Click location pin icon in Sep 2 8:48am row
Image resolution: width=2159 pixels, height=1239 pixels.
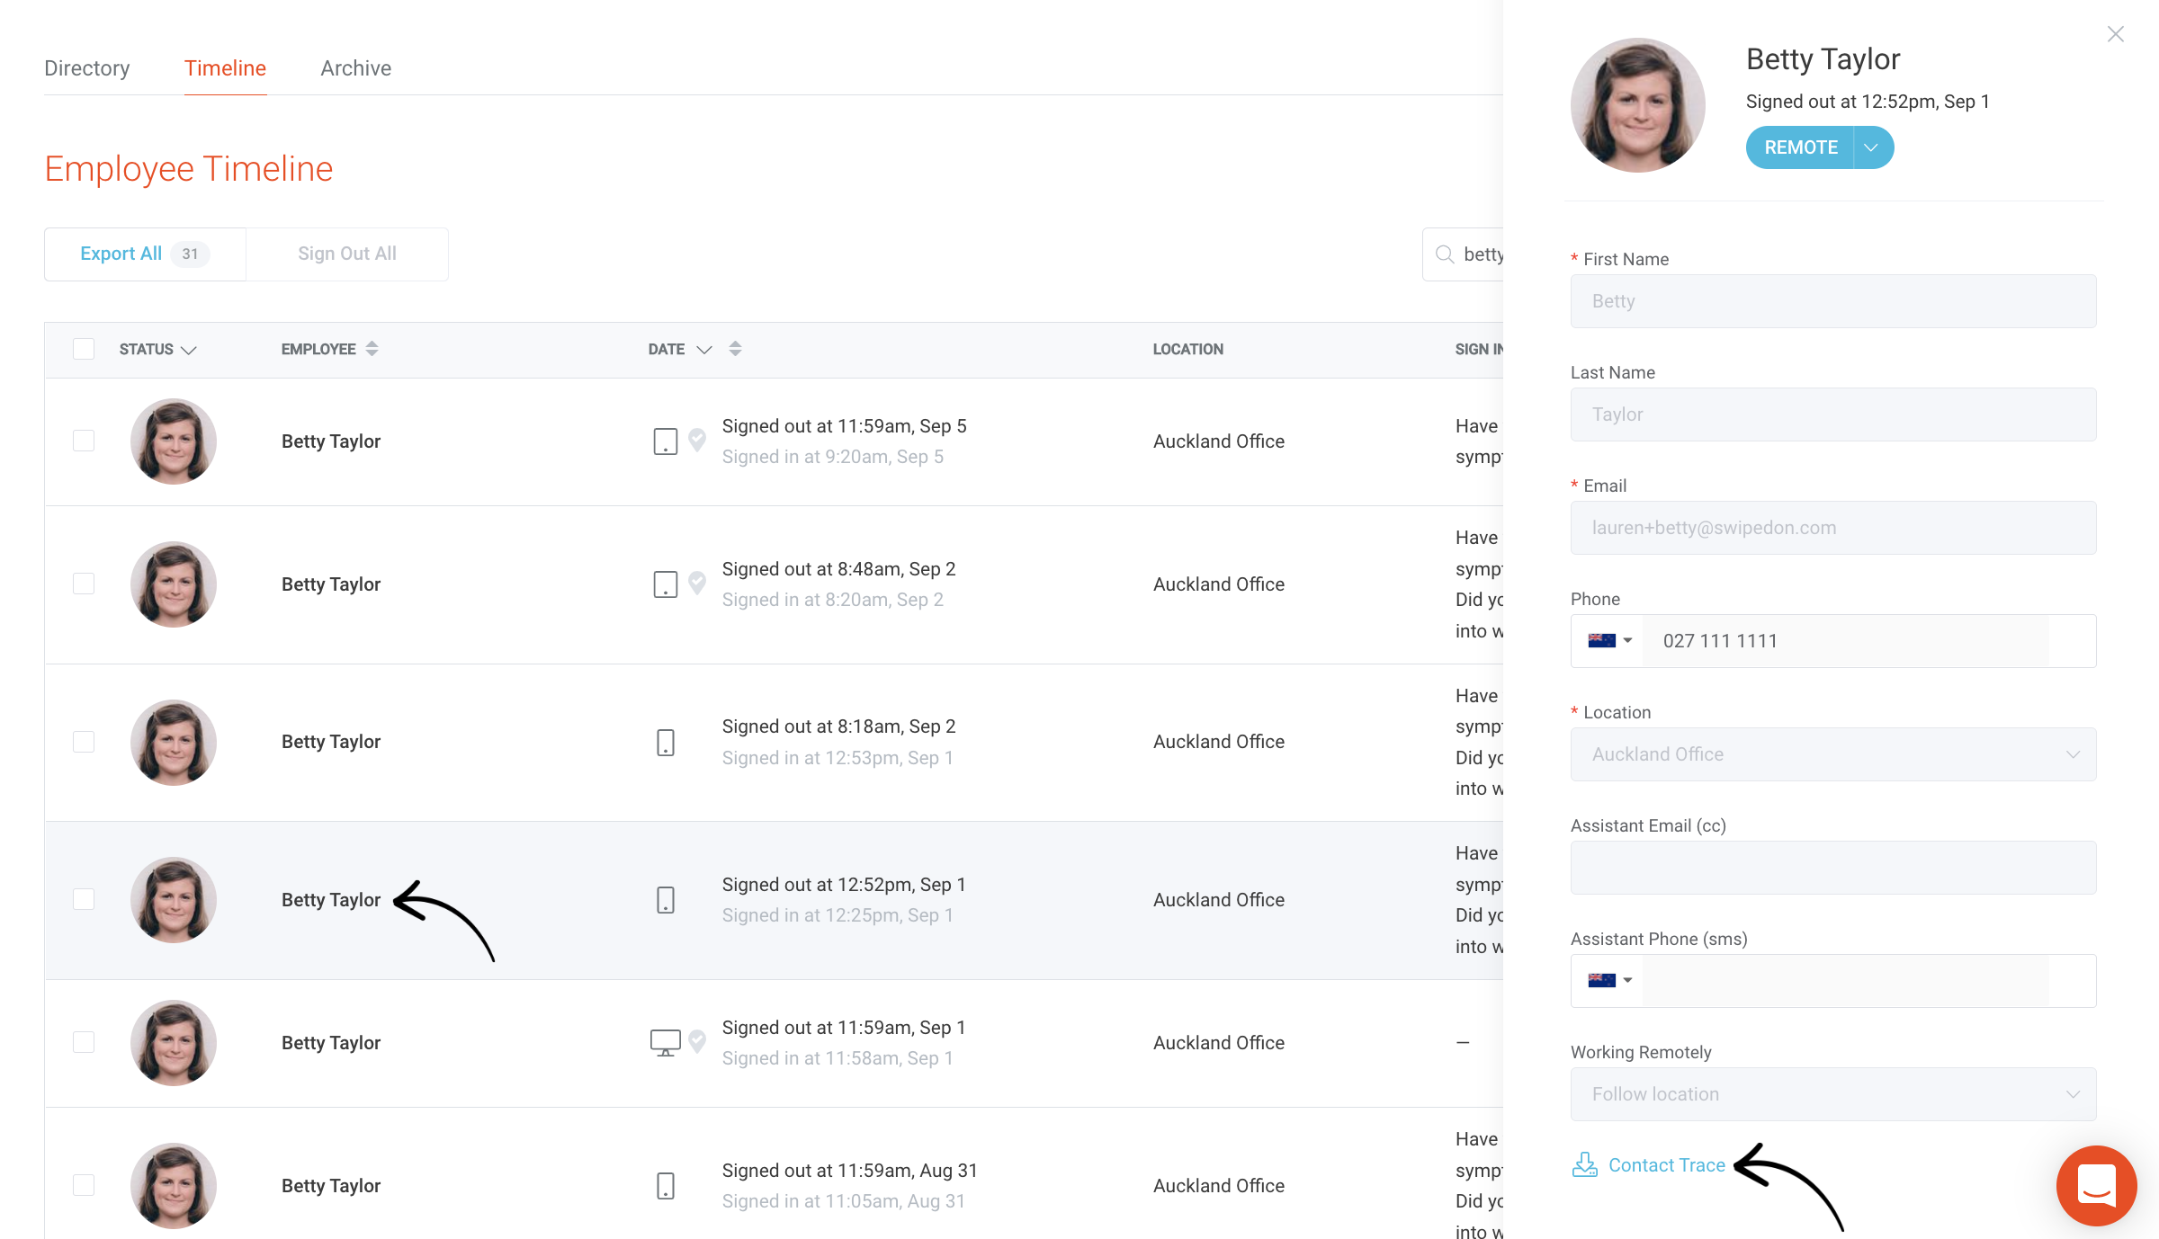(x=697, y=583)
